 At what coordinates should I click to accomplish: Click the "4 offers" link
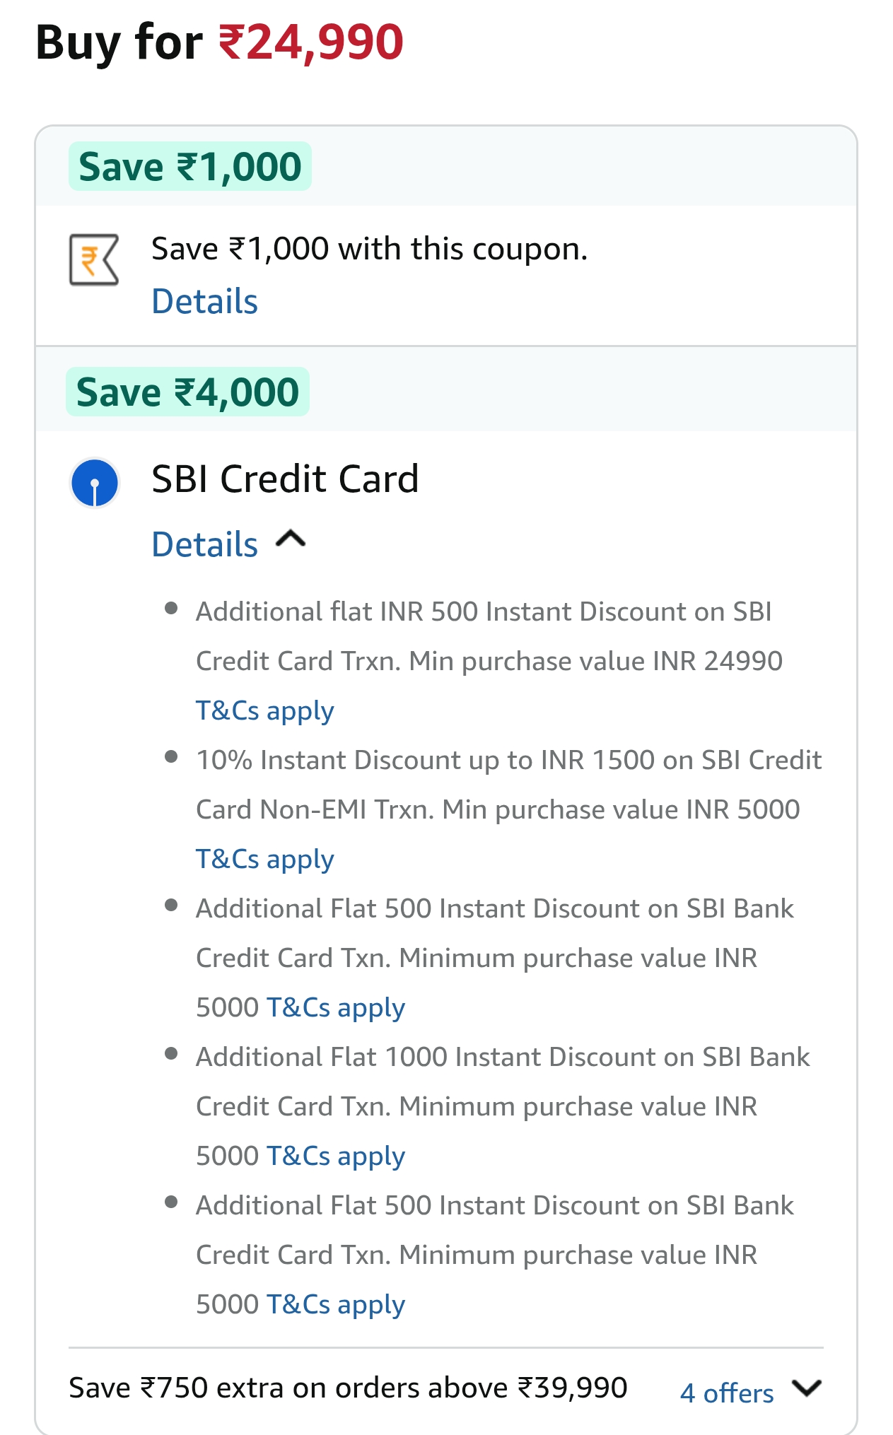(726, 1393)
